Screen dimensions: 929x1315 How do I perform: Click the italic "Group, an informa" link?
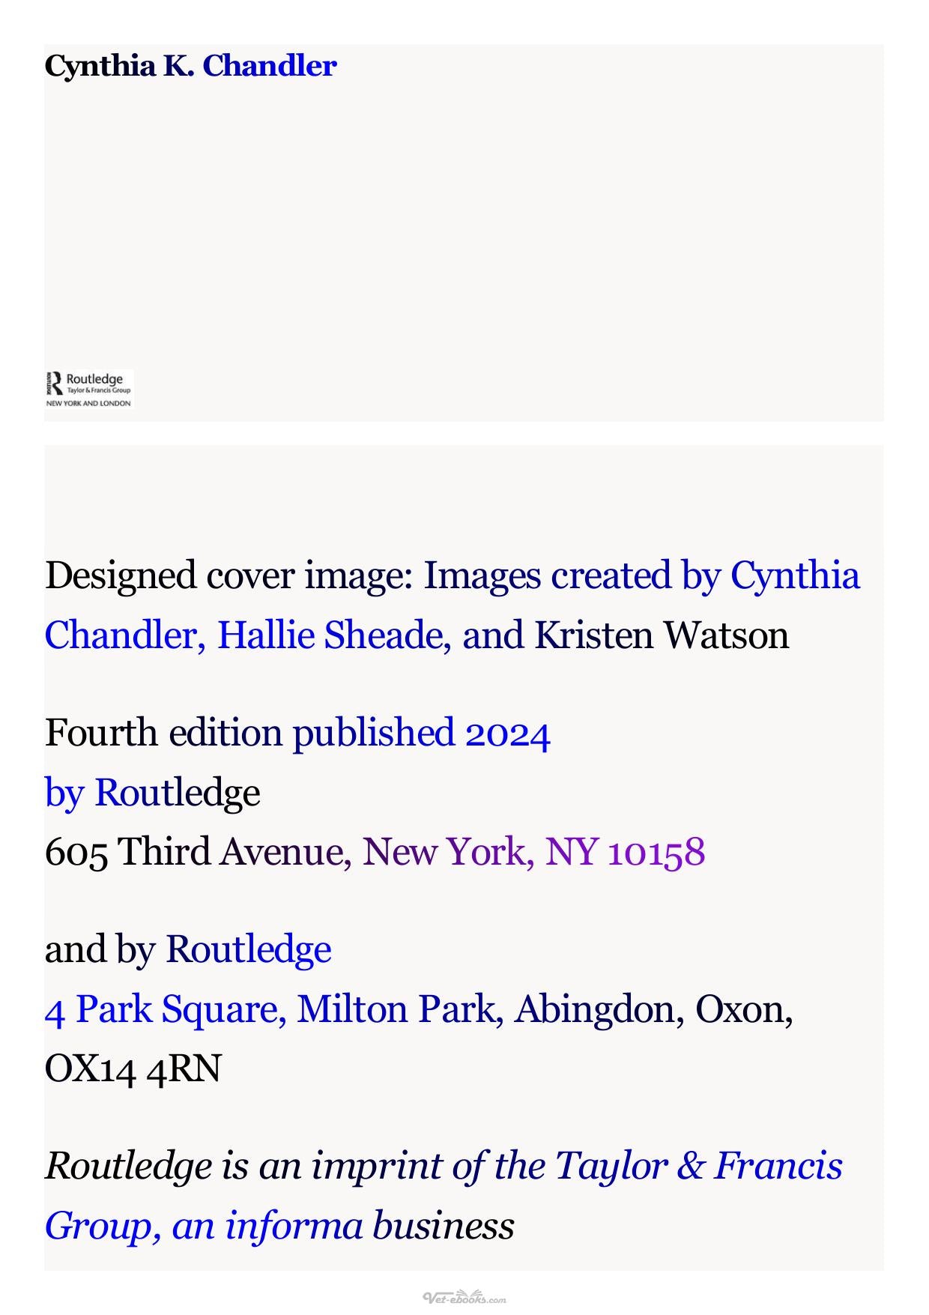(x=204, y=1226)
